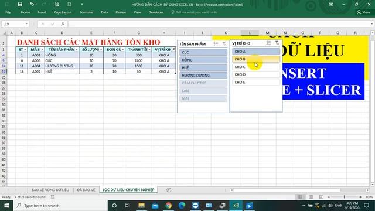
Task: Expand the formula bar chevron
Action: tap(371, 24)
